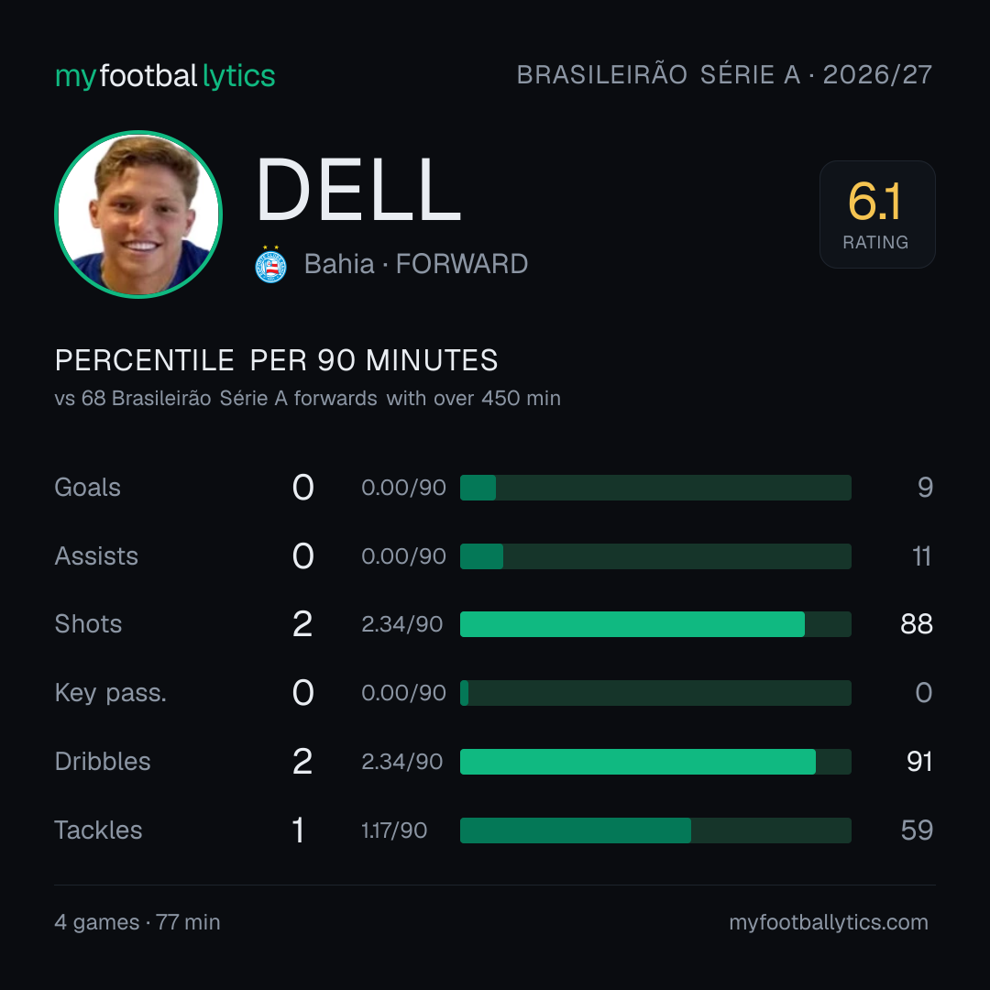Image resolution: width=990 pixels, height=990 pixels.
Task: Click the Shots percentile bar
Action: coord(655,624)
